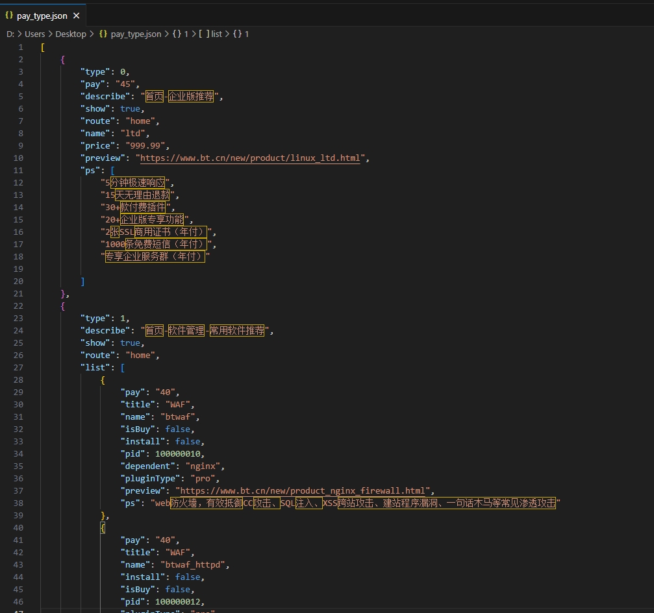Select the pay_type.json editor tab
This screenshot has height=613, width=654.
43,16
